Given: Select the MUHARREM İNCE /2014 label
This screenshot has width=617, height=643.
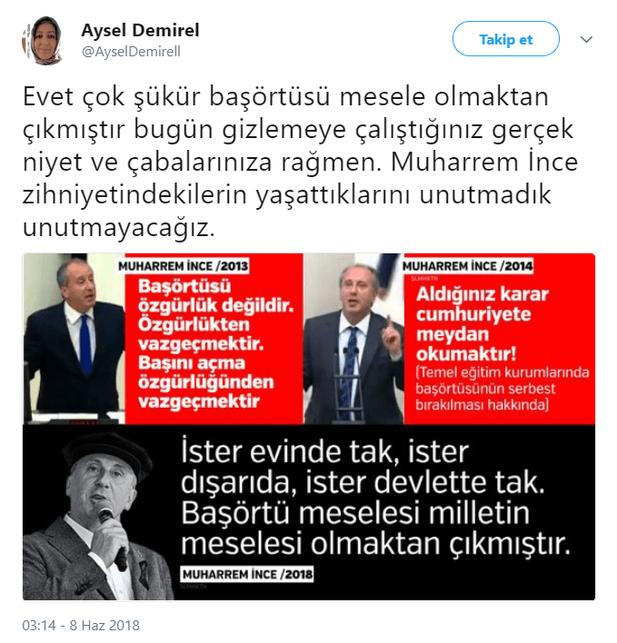Looking at the screenshot, I should click(x=467, y=266).
